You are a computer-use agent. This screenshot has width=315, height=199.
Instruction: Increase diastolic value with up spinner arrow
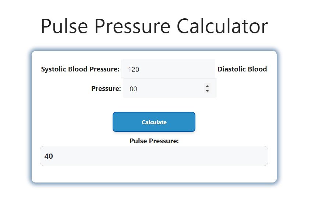tap(208, 86)
